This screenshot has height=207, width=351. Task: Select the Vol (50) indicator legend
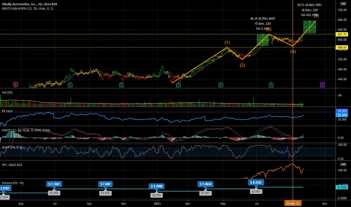[7, 93]
